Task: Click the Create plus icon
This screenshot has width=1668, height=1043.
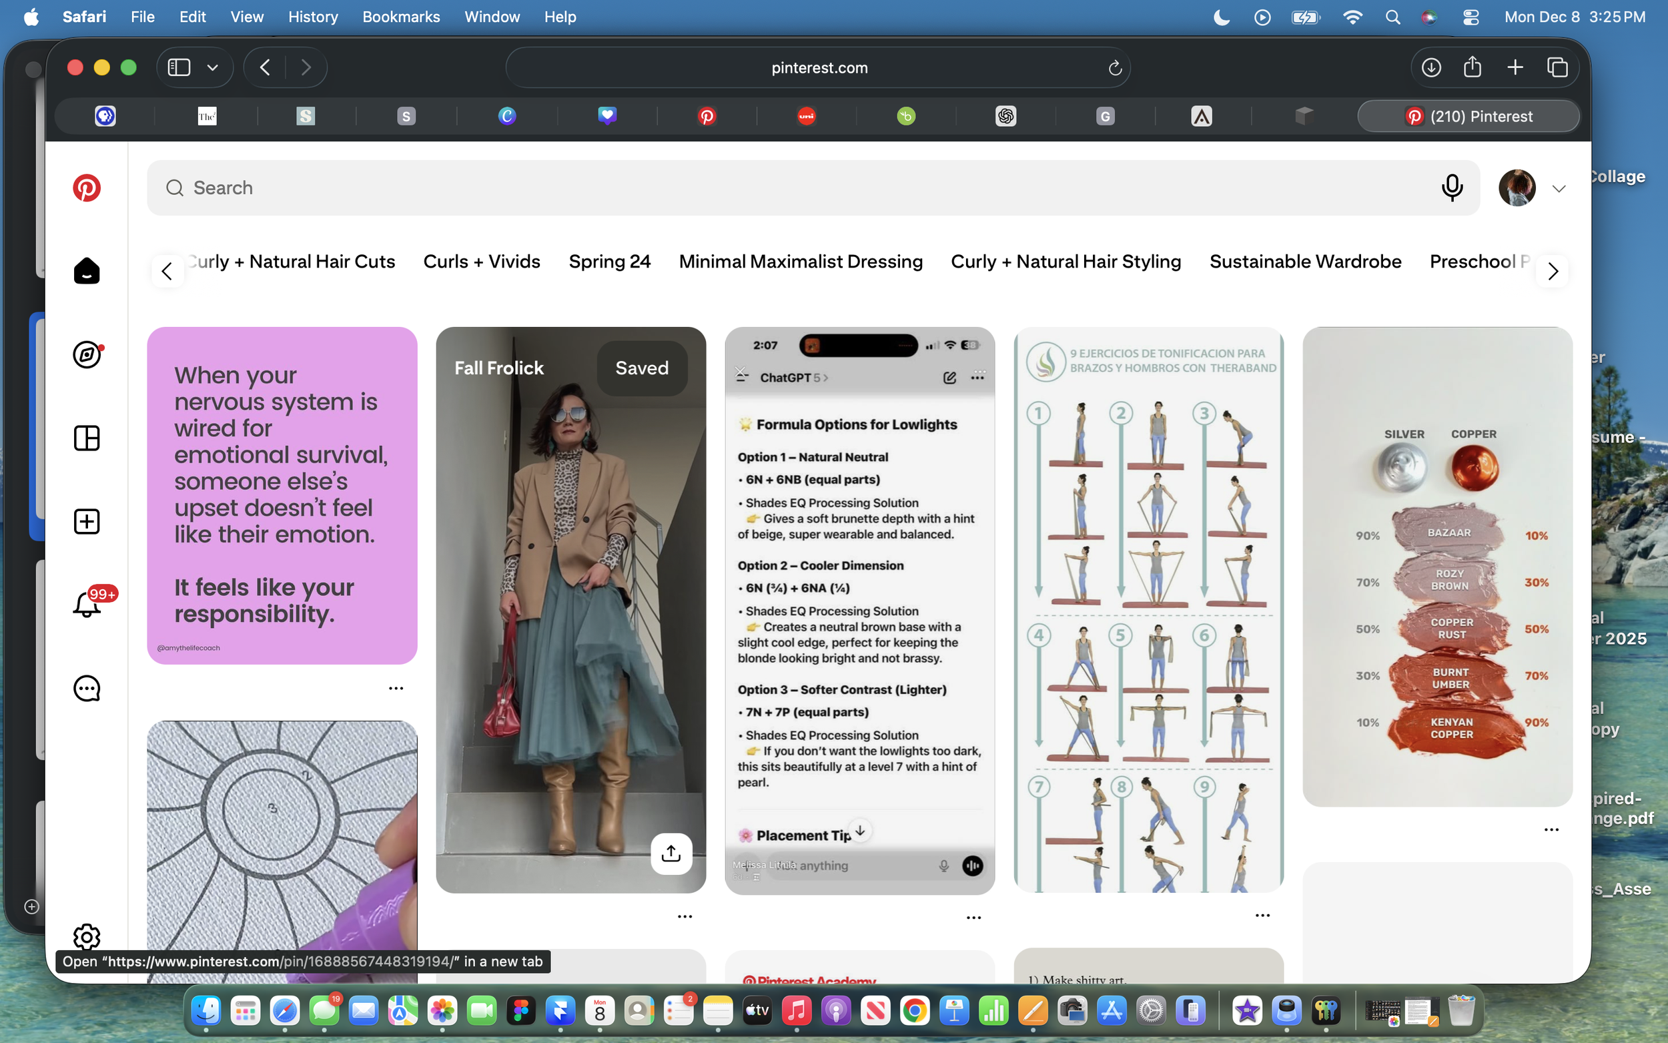Action: (x=87, y=522)
